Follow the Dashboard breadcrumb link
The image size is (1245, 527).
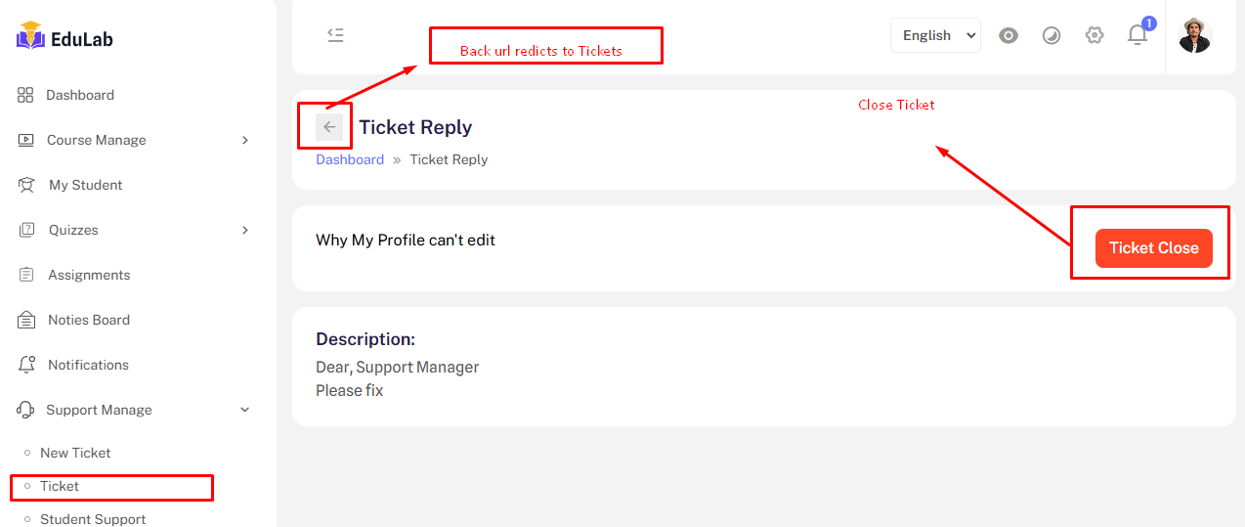[350, 159]
